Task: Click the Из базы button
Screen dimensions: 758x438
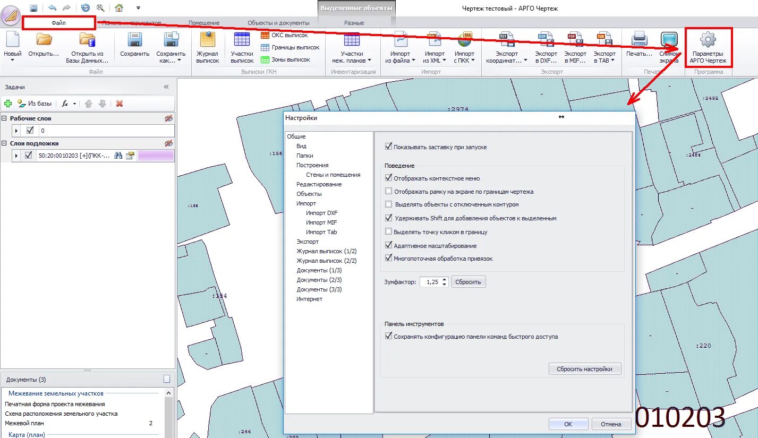Action: pyautogui.click(x=35, y=104)
